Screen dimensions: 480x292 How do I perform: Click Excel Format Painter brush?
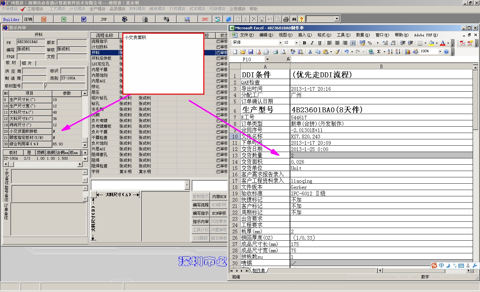[337, 52]
